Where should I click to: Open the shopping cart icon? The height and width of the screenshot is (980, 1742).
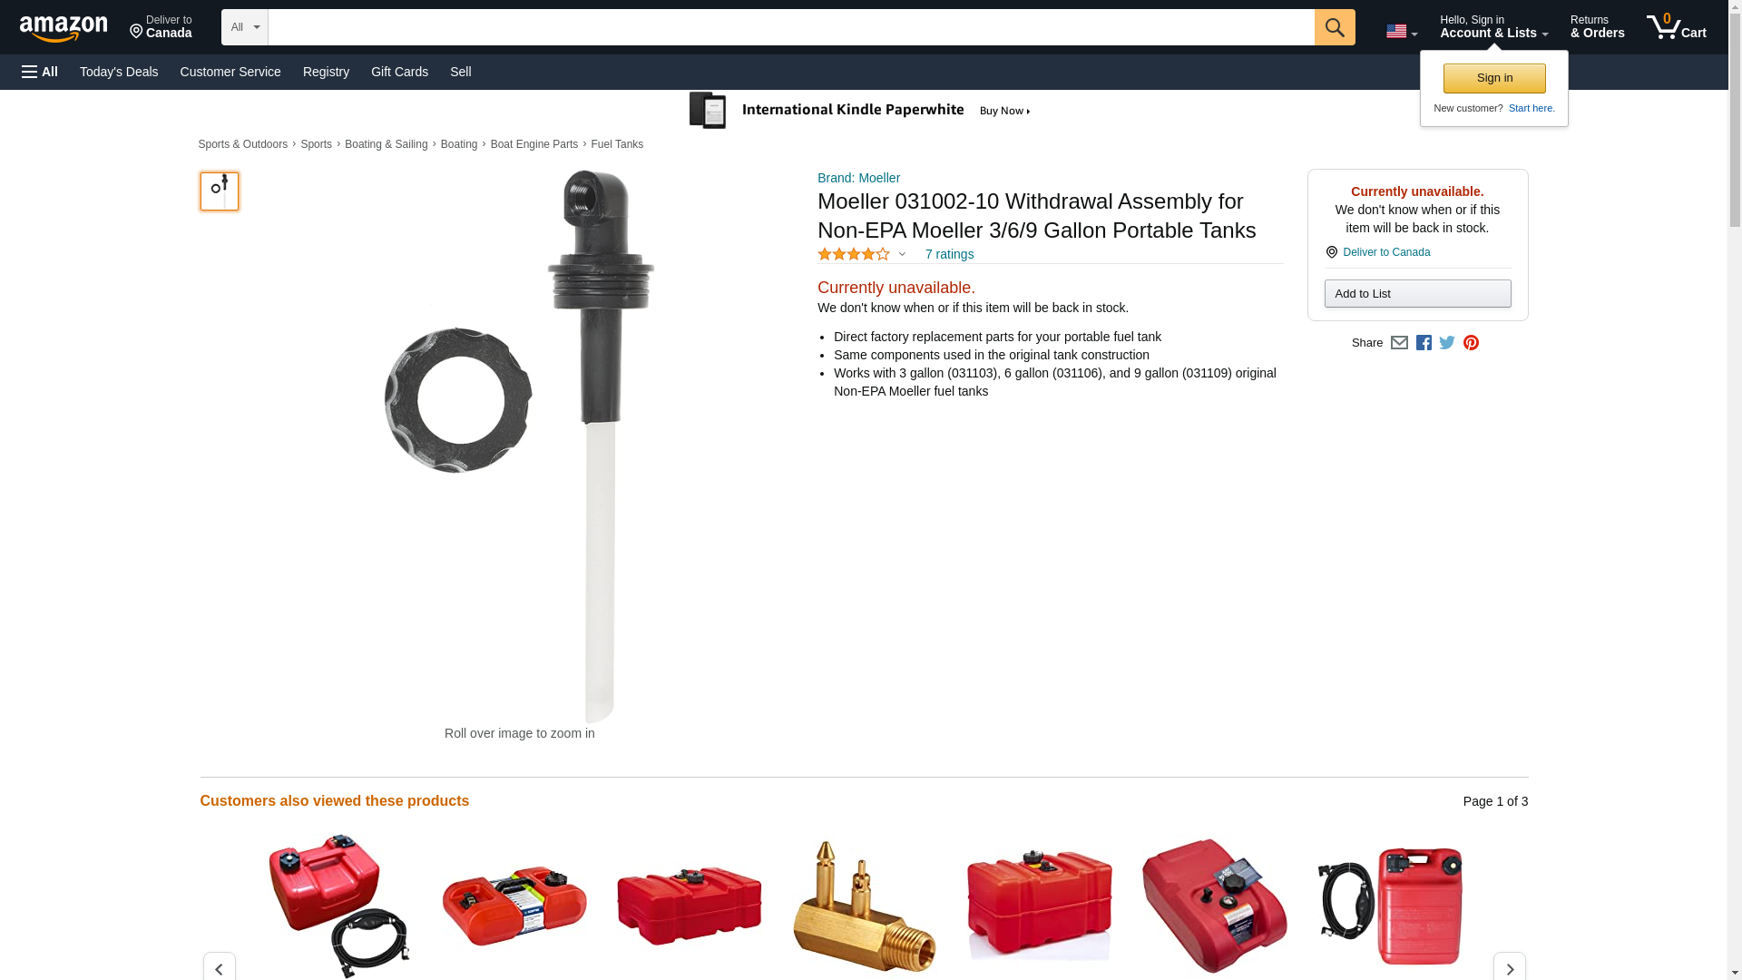(x=1677, y=27)
